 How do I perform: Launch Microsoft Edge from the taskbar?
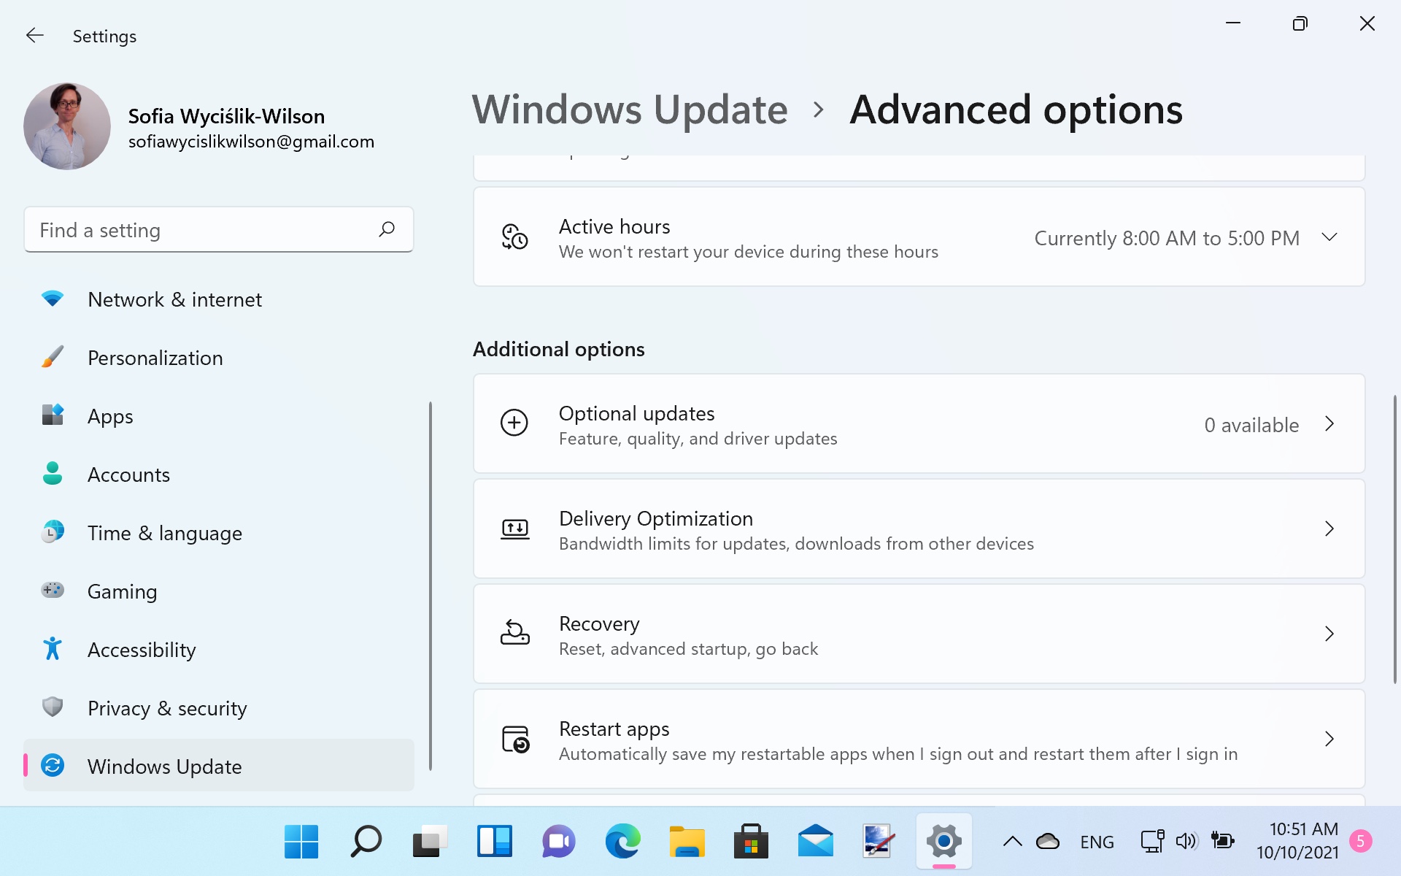[622, 842]
